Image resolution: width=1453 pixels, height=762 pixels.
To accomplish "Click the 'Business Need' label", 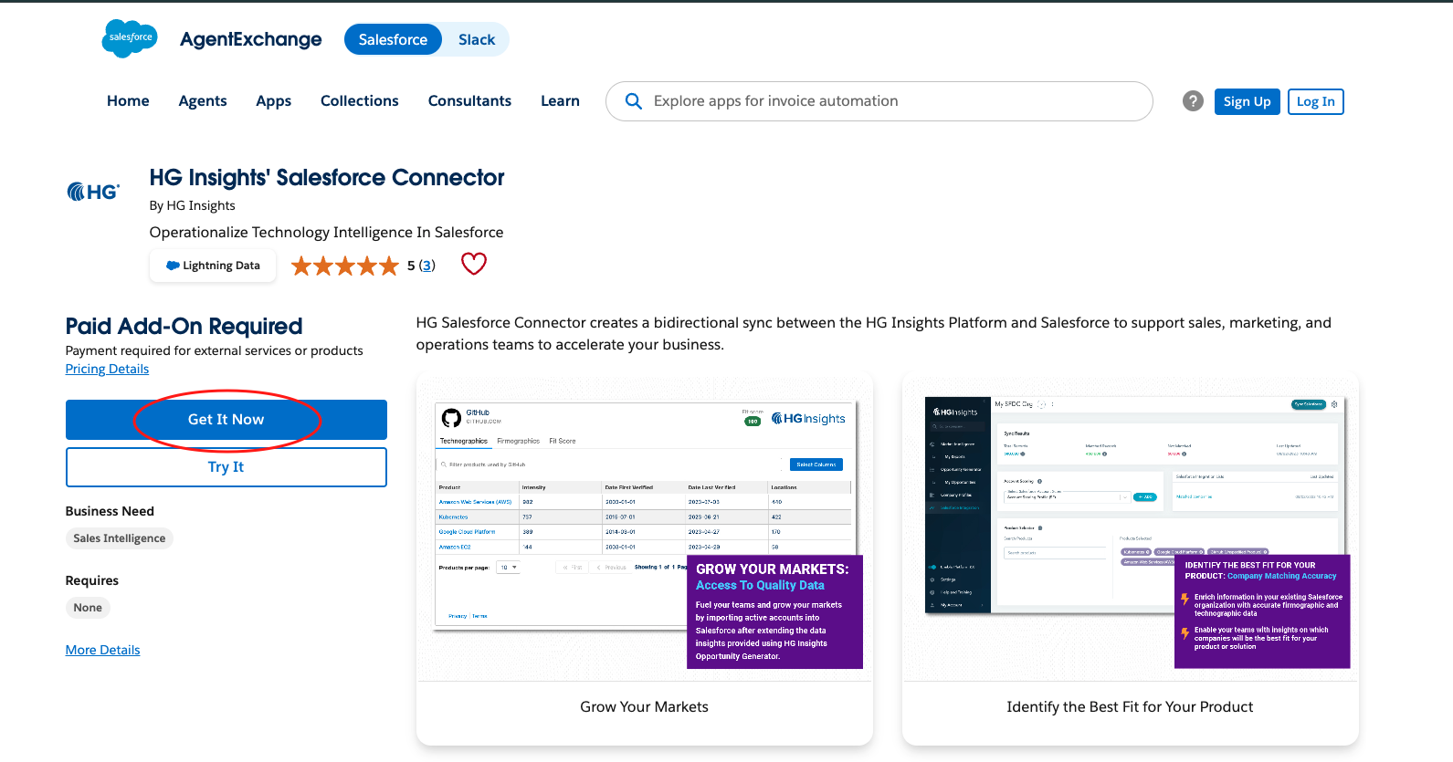I will tap(110, 511).
